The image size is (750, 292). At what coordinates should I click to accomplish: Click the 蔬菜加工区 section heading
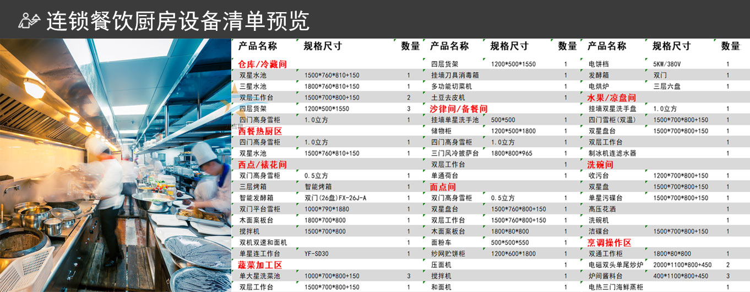point(260,265)
